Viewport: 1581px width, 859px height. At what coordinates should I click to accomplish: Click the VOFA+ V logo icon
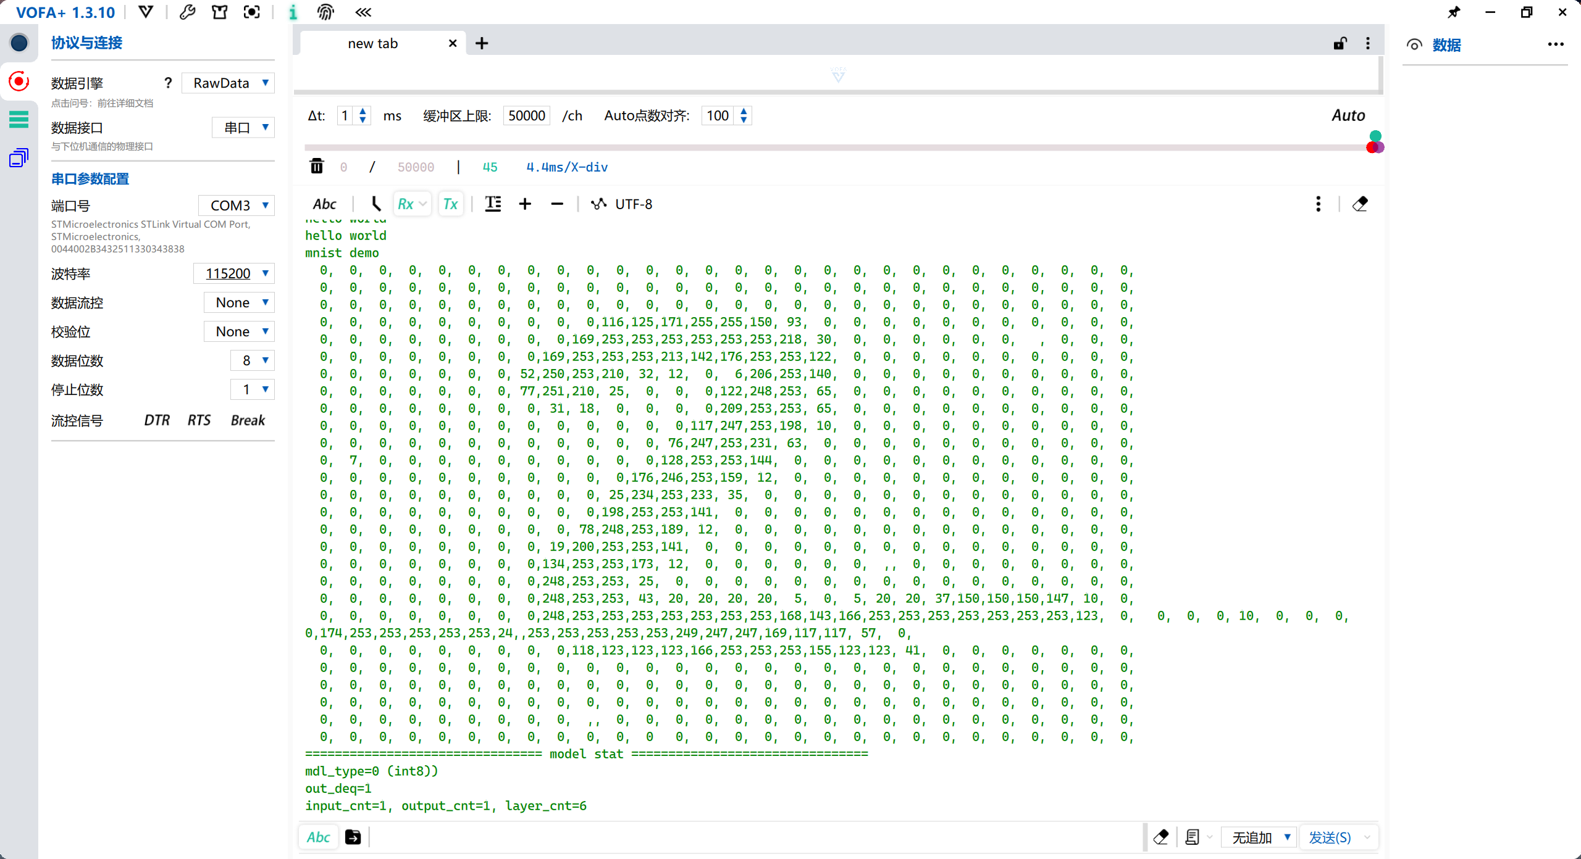pos(146,12)
